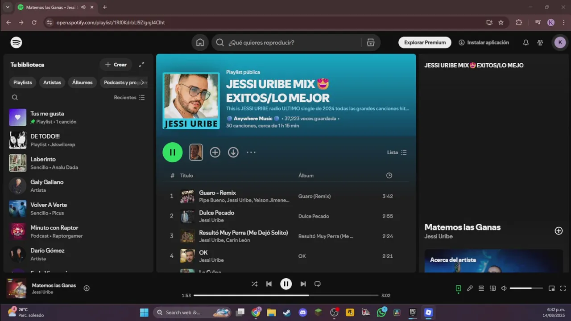The width and height of the screenshot is (571, 321).
Task: Toggle shuffle mode
Action: 254,284
